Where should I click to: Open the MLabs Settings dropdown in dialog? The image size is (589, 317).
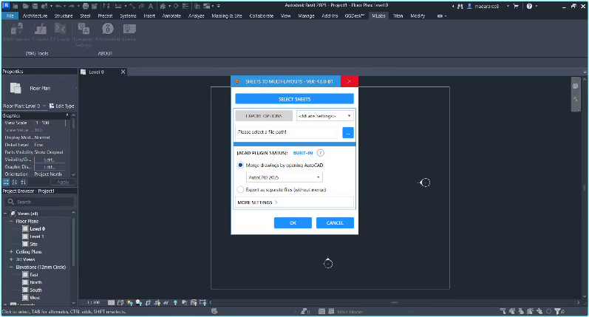325,116
